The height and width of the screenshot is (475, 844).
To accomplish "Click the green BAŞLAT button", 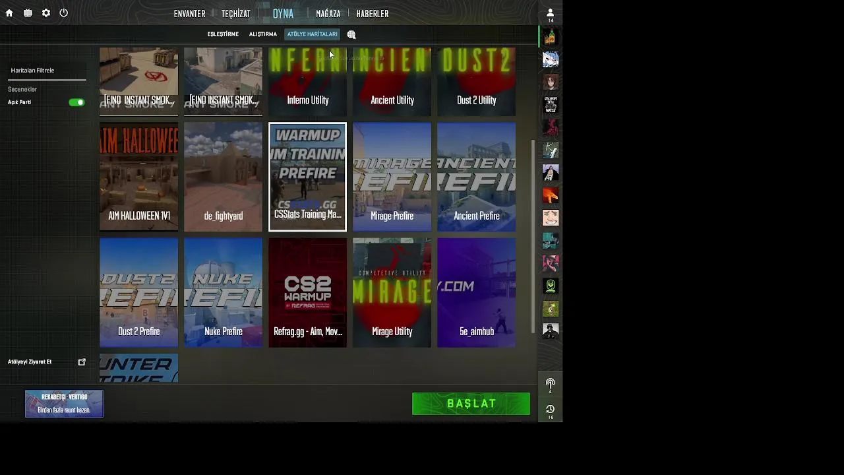I will [x=471, y=404].
